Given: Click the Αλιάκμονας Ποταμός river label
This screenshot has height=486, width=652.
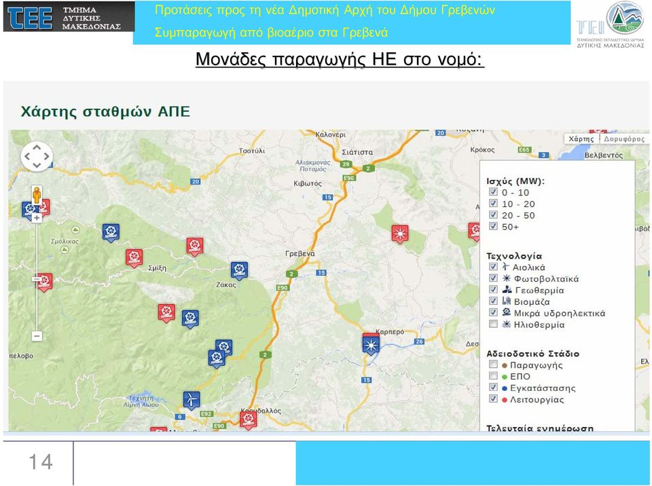Looking at the screenshot, I should [x=312, y=166].
